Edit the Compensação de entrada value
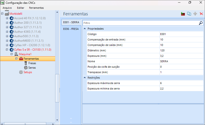The image size is (205, 125). coord(181,40)
